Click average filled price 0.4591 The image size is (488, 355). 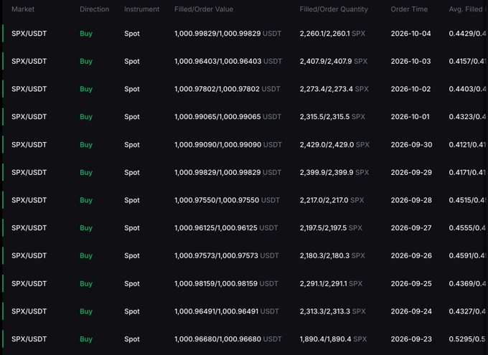coord(467,255)
